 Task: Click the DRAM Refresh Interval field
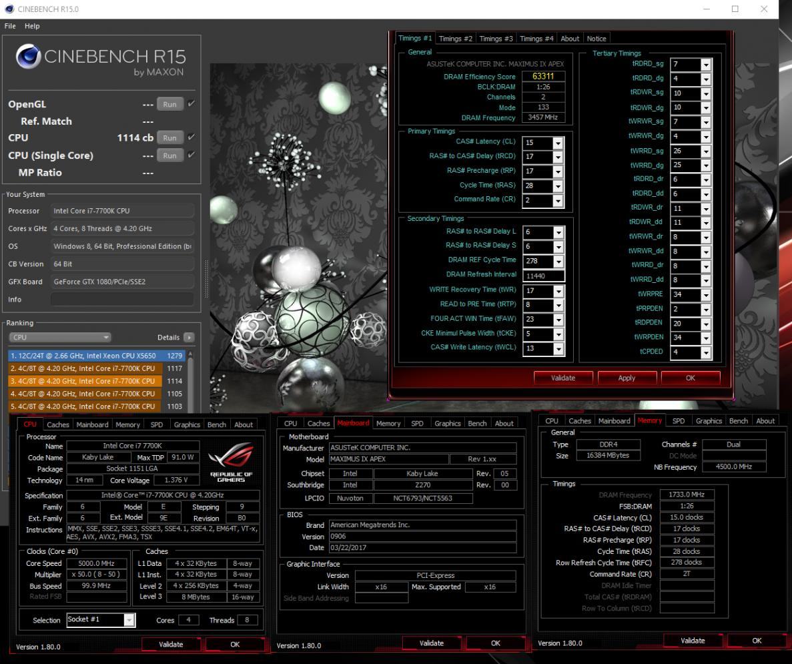tap(544, 276)
